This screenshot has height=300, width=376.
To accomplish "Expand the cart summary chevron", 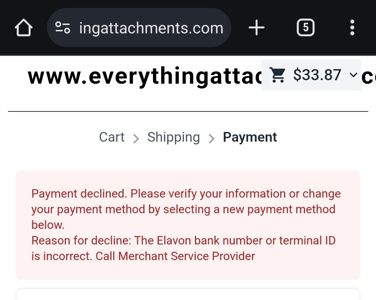I will 353,75.
